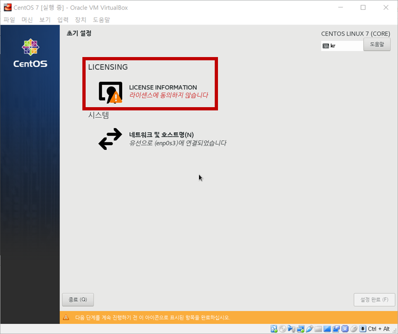
Task: Click recording status icon
Action: [x=336, y=328]
